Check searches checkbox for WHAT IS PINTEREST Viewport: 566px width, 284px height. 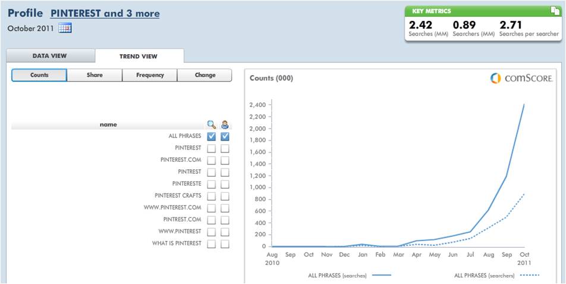[x=212, y=244]
